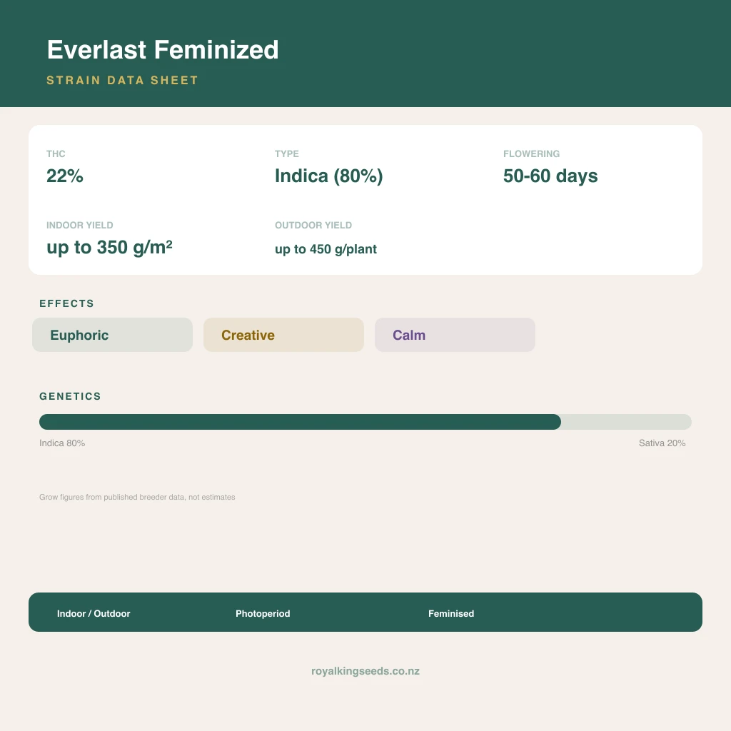
Task: Select the Creative effect chip
Action: click(283, 335)
